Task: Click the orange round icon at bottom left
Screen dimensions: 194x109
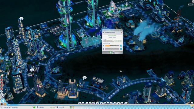Action: point(5,104)
